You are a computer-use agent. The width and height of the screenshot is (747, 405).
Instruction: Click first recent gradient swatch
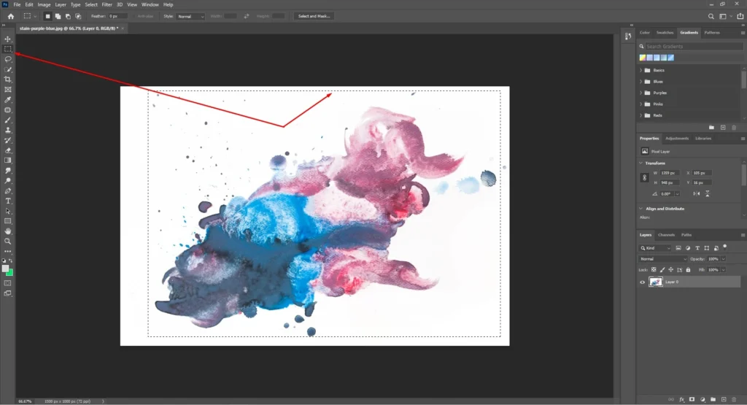(x=642, y=58)
